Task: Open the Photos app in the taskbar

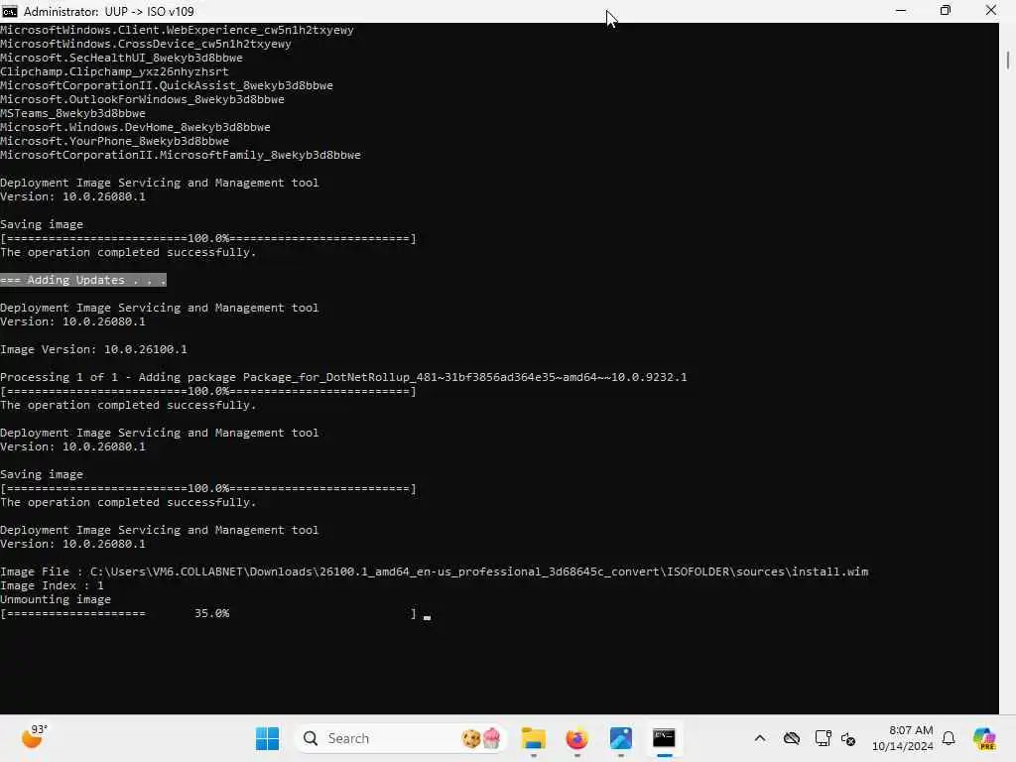Action: click(x=621, y=738)
